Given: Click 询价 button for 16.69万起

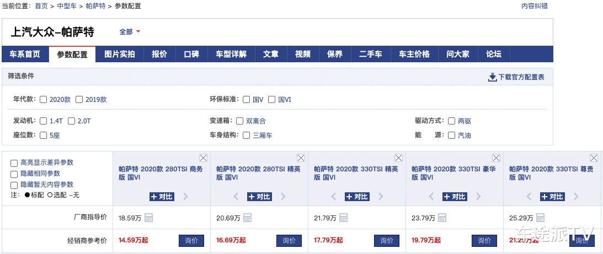Looking at the screenshot, I should 289,241.
